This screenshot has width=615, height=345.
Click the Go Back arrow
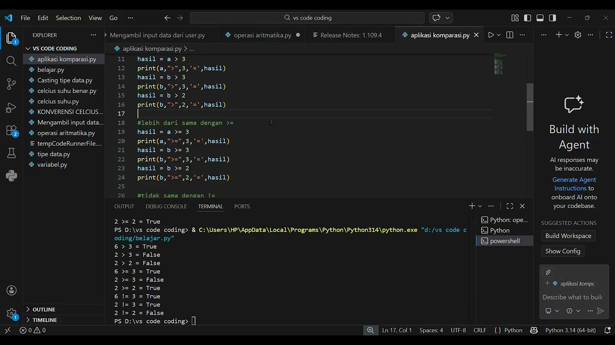click(167, 18)
